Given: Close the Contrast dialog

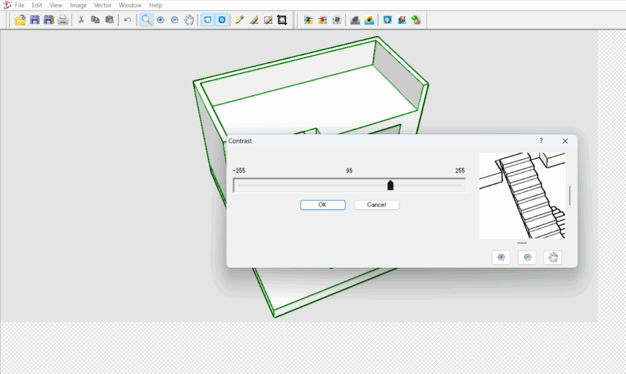Looking at the screenshot, I should tap(565, 140).
